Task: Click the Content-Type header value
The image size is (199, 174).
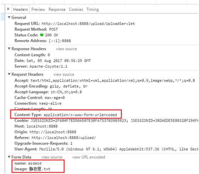Action: click(80, 115)
